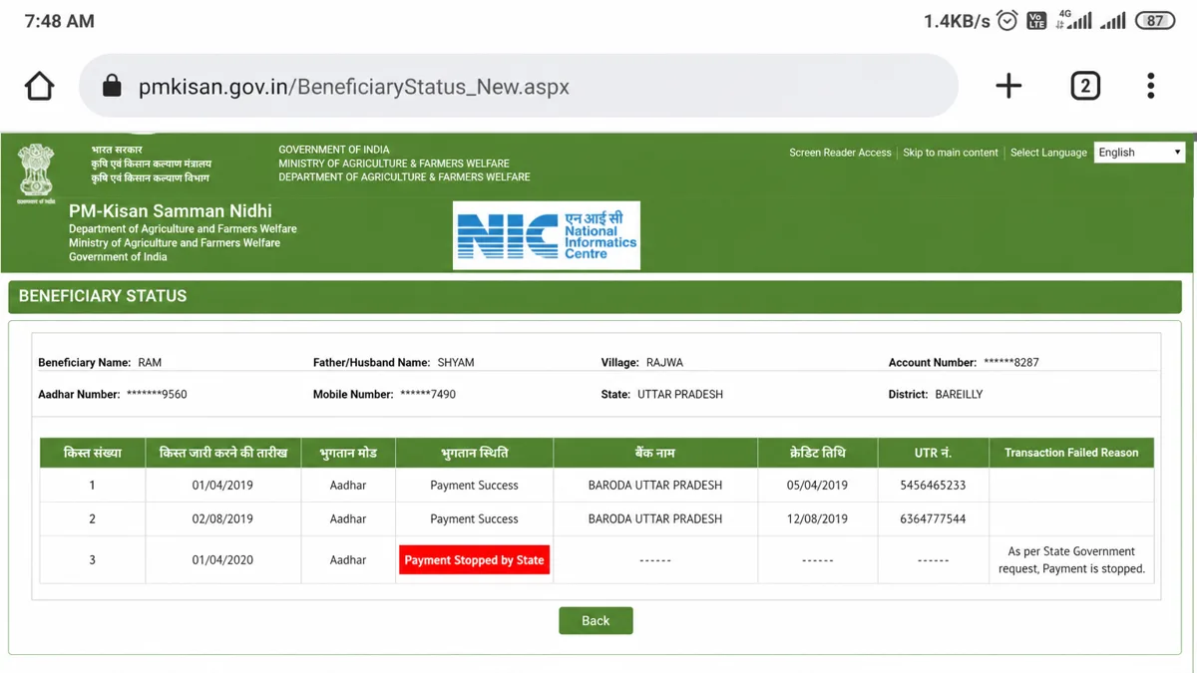This screenshot has height=673, width=1197.
Task: Click the किस्त जारी करने की तारीख header
Action: click(x=223, y=453)
